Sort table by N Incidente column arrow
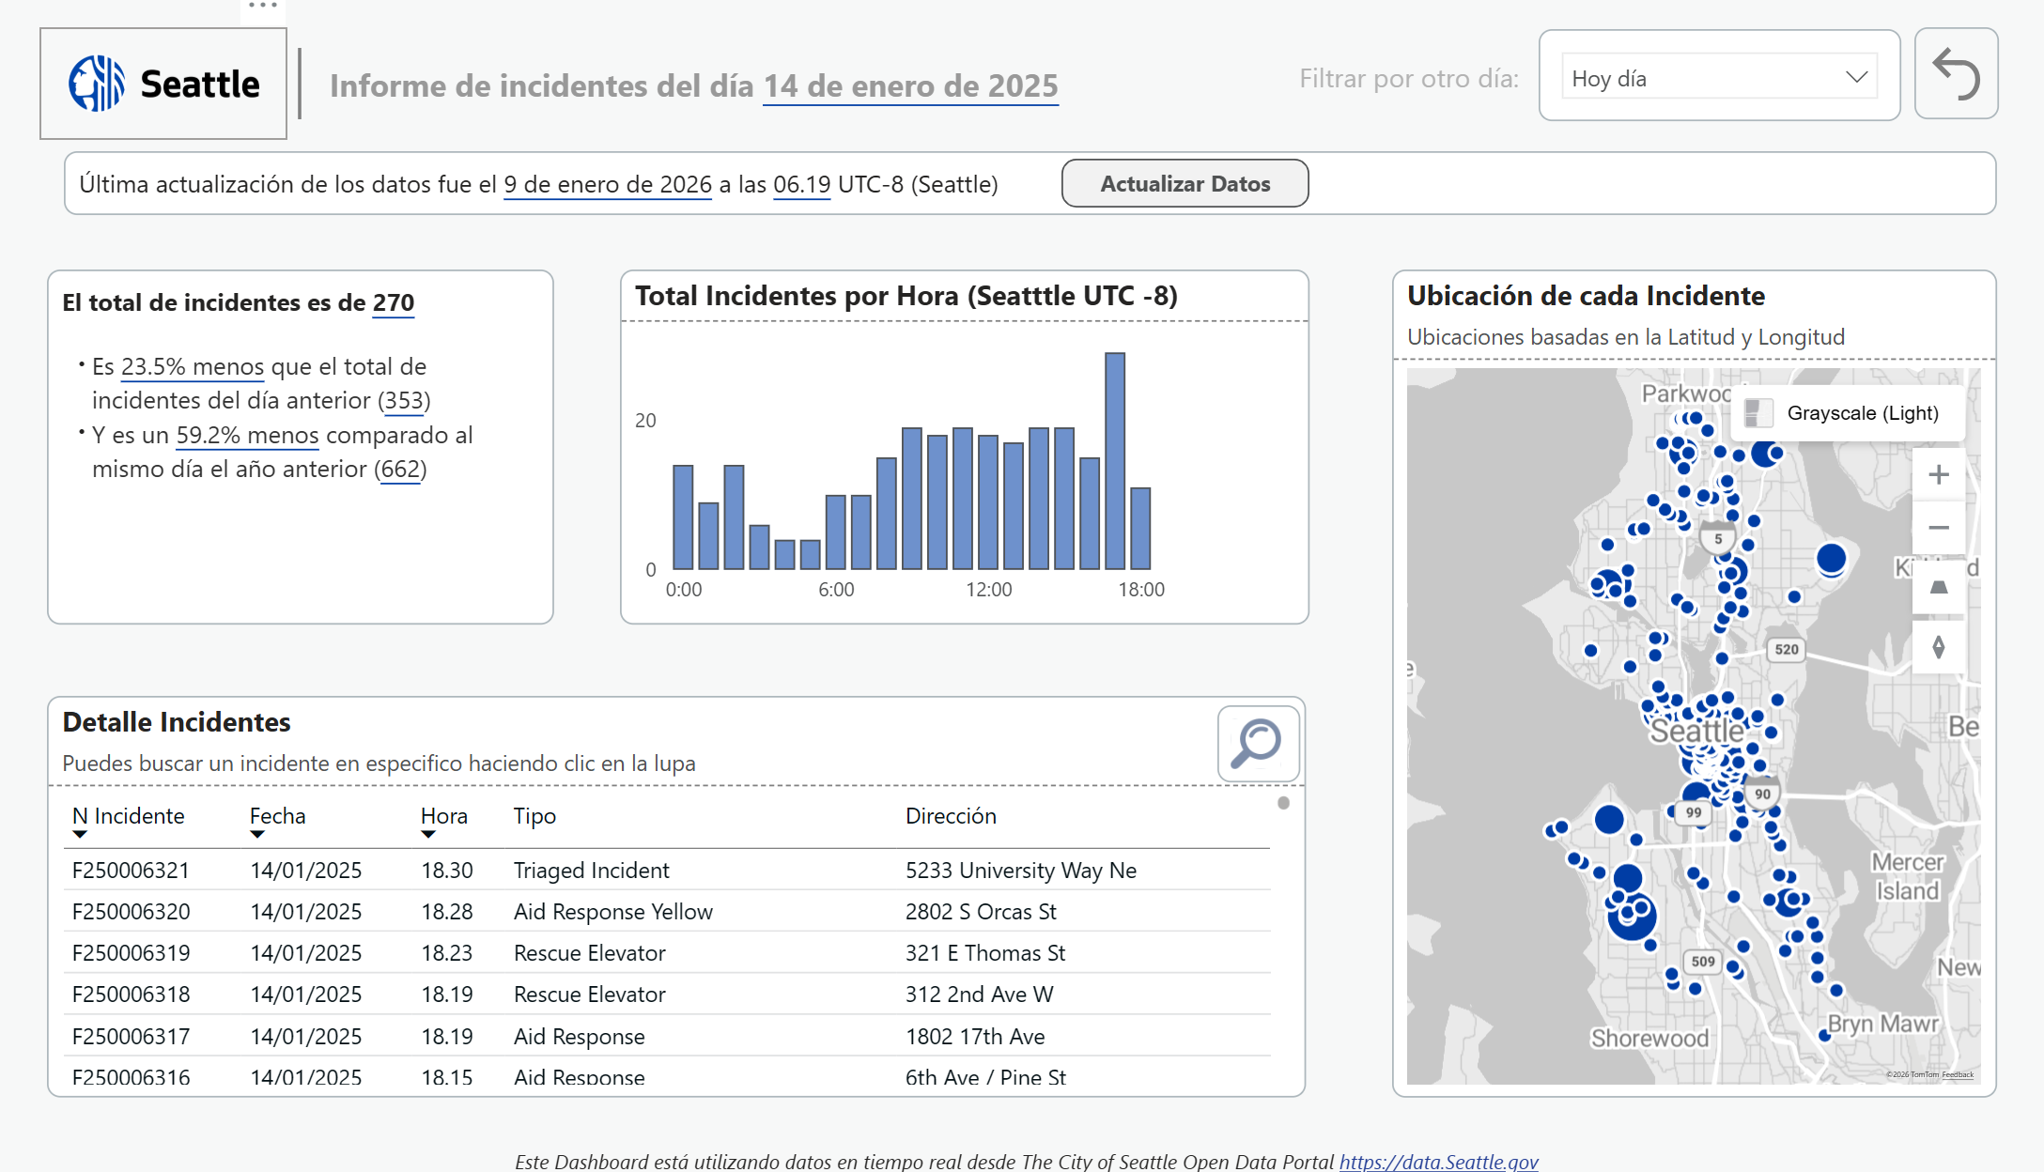2044x1172 pixels. coord(80,834)
